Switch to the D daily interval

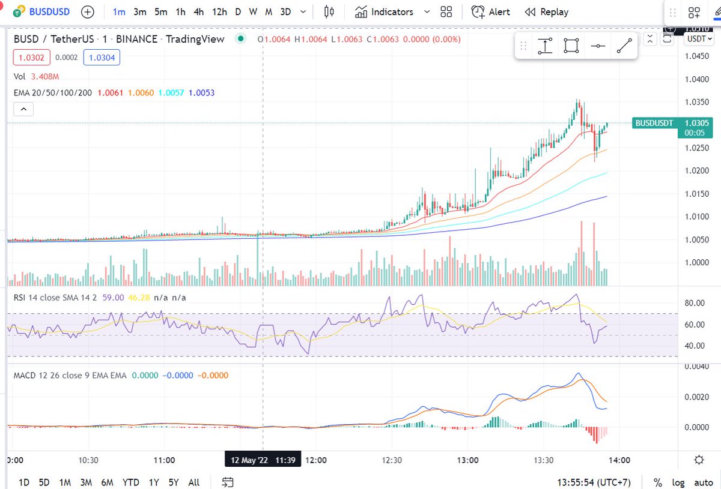[238, 11]
